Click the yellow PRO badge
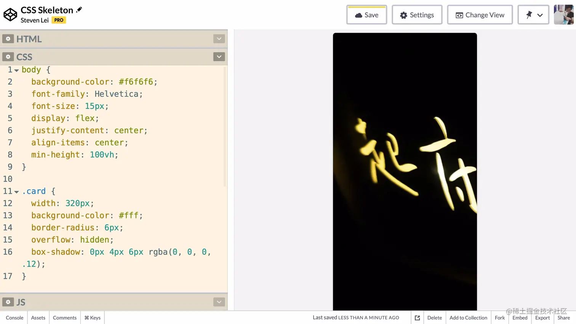 (x=59, y=20)
